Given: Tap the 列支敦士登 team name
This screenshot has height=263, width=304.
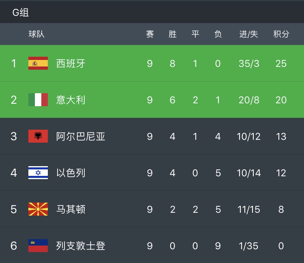Looking at the screenshot, I should (x=81, y=246).
